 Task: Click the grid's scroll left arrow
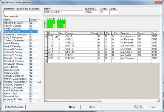pyautogui.click(x=46, y=100)
